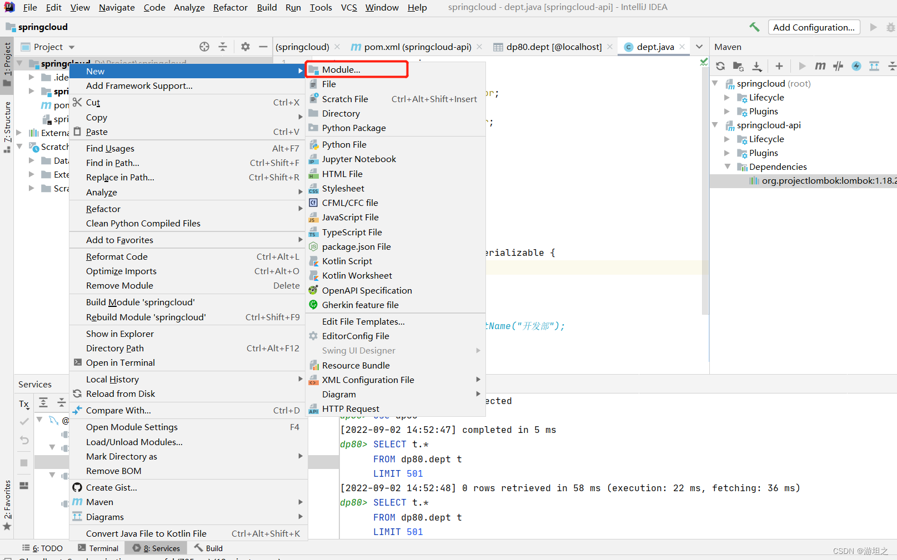Click the Maven run build play icon

point(802,66)
